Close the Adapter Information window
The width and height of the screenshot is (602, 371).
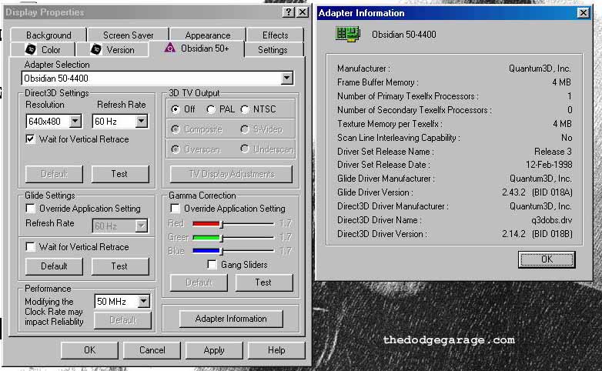584,13
